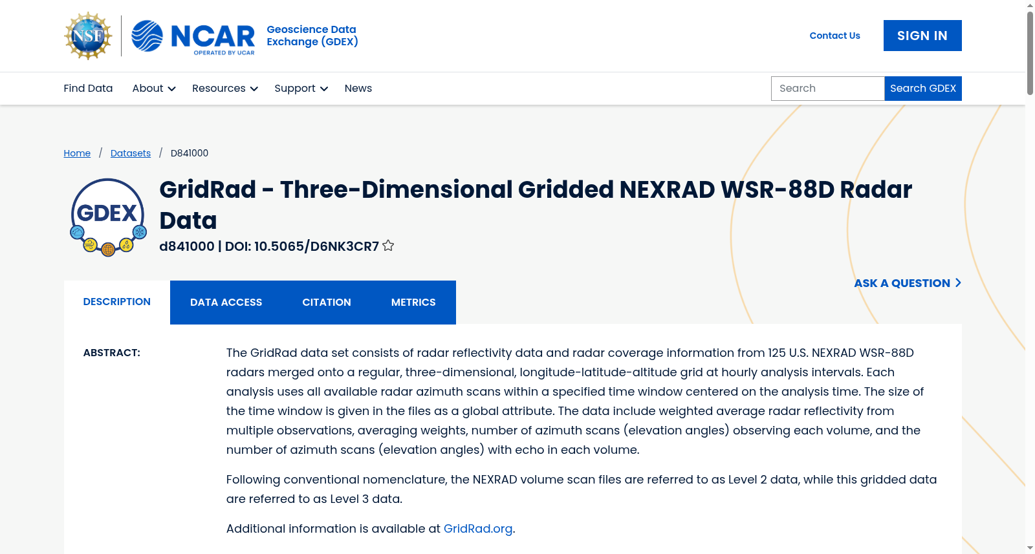The image size is (1035, 554).
Task: Click the GDEX dataset logo
Action: (108, 217)
